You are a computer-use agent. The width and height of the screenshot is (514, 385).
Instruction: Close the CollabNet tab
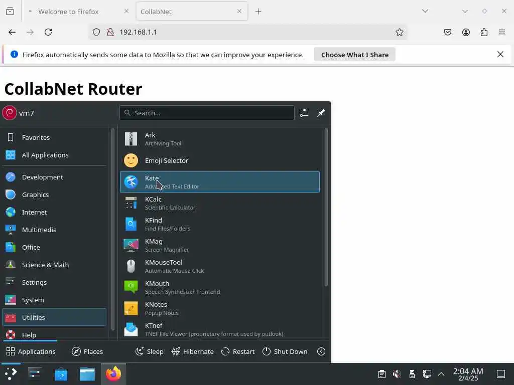(x=239, y=11)
